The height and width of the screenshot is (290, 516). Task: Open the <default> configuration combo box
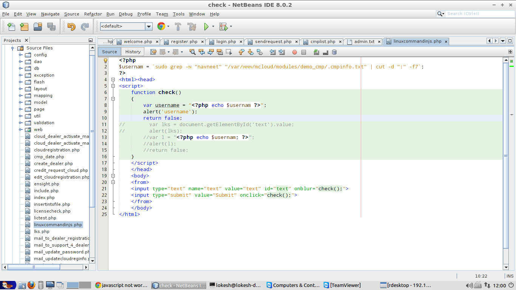[126, 26]
